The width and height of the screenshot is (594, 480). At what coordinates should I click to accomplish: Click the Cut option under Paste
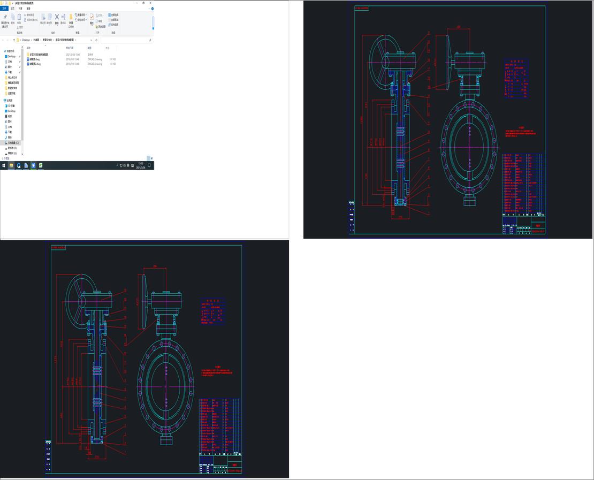point(20,27)
